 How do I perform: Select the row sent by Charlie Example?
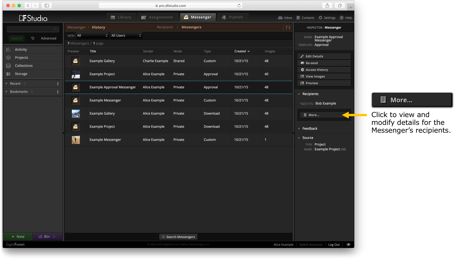[178, 61]
